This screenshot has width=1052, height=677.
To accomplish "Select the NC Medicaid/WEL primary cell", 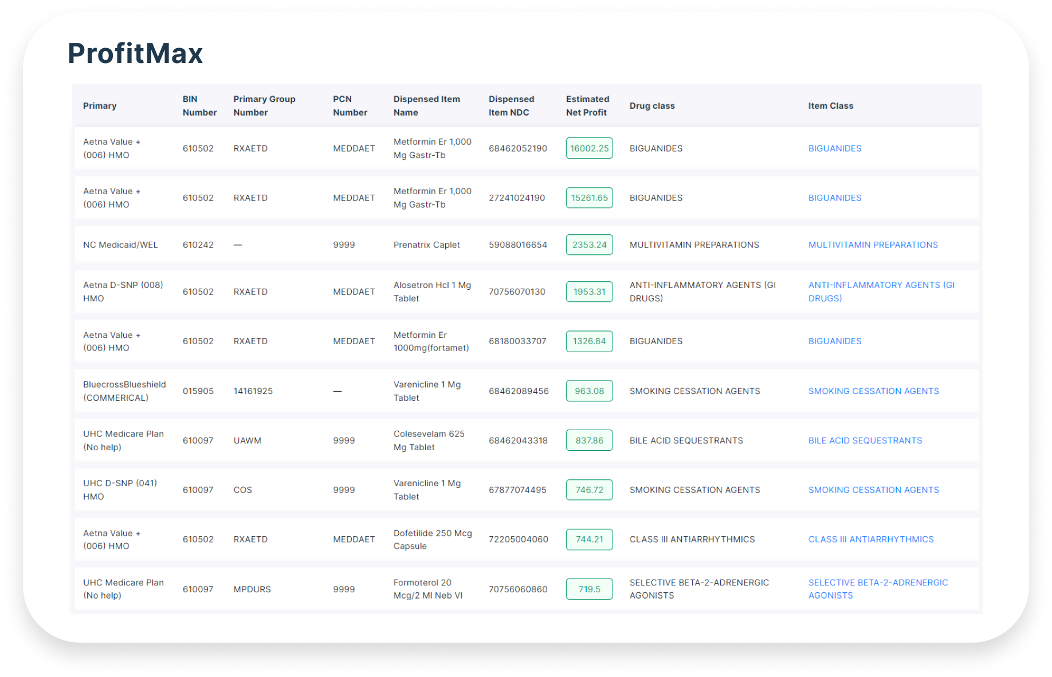I will click(x=120, y=245).
